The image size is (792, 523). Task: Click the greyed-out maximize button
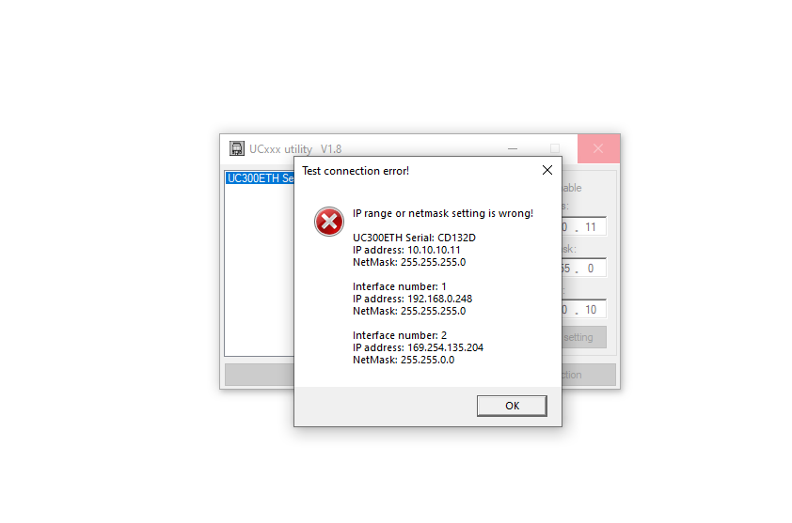click(x=555, y=148)
